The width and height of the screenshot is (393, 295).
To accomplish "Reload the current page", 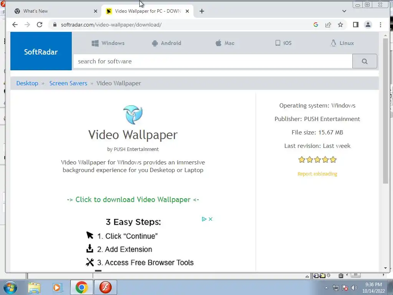I will click(40, 25).
